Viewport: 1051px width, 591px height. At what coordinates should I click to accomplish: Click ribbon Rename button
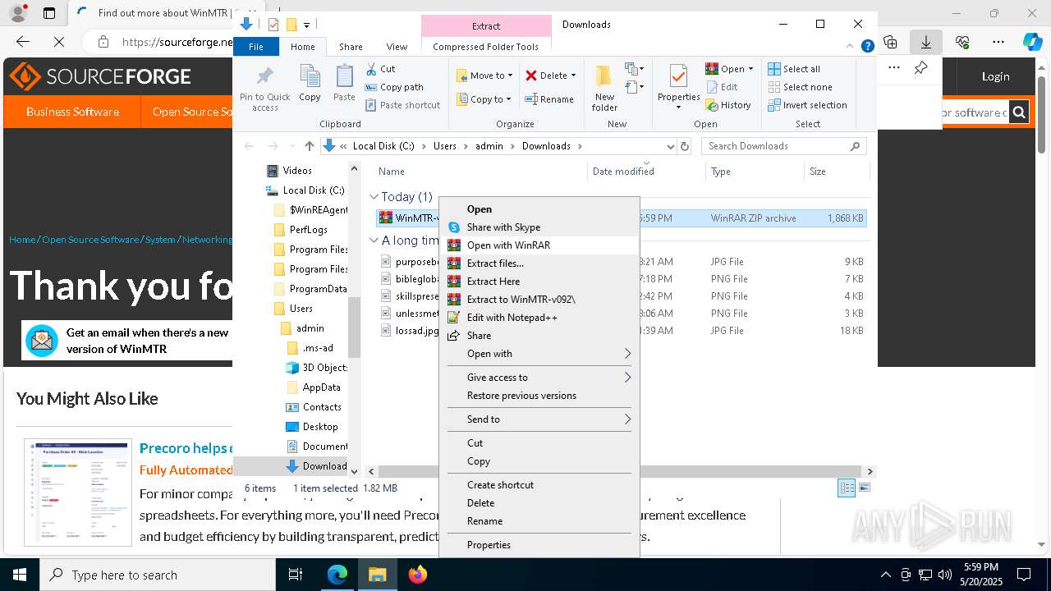(549, 99)
